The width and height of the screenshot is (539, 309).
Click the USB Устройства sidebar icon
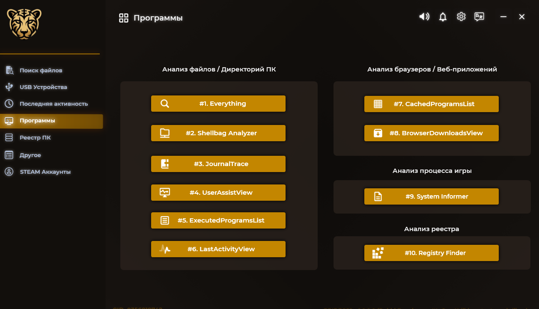[x=9, y=87]
